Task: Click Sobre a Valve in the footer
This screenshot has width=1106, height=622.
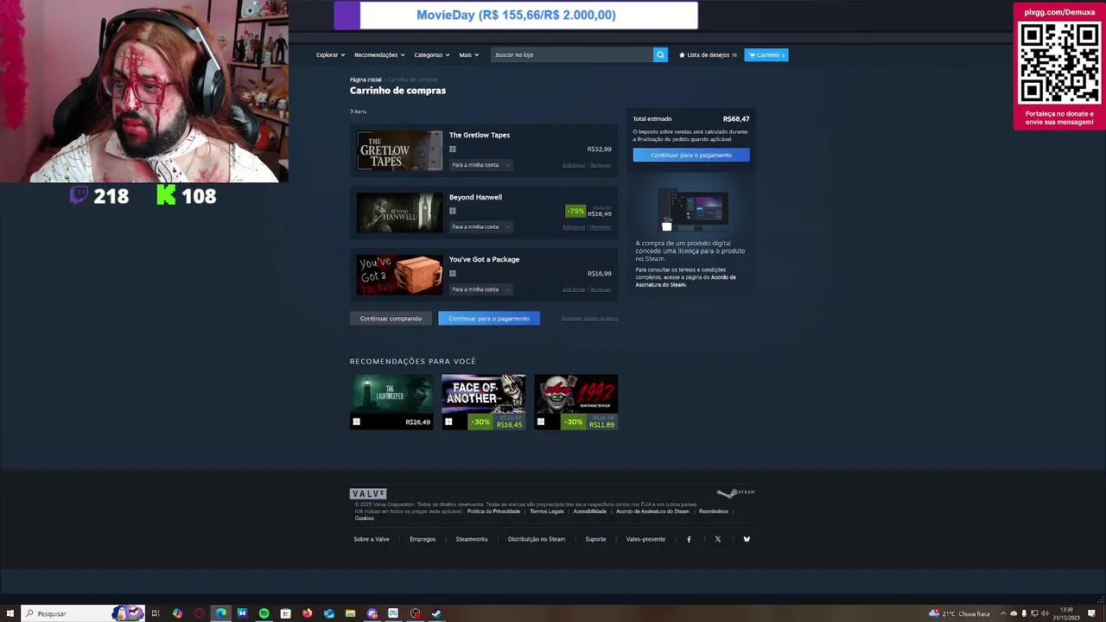Action: click(x=372, y=539)
